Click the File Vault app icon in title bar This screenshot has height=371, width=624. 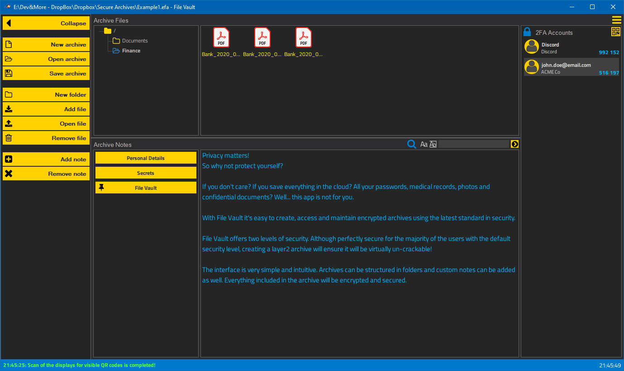8,7
